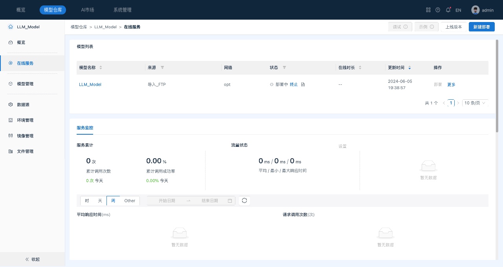
Task: Expand the 更多 actions menu
Action: (x=451, y=84)
